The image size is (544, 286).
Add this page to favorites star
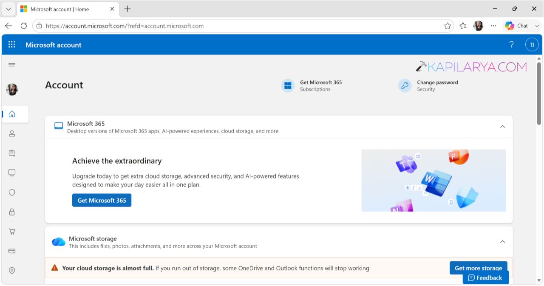[x=448, y=26]
